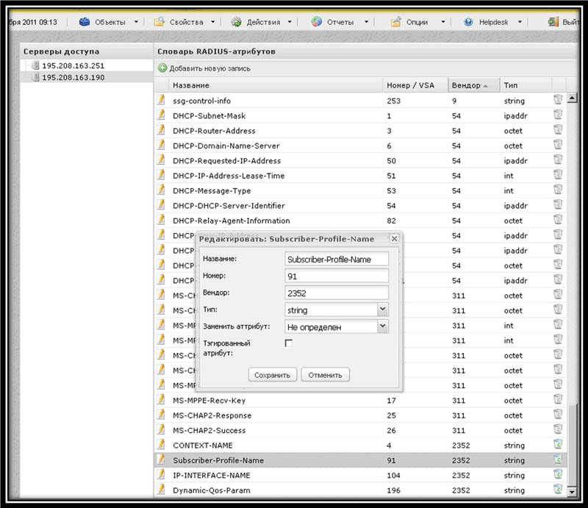588x508 pixels.
Task: Click the Сохранить button
Action: tap(273, 375)
